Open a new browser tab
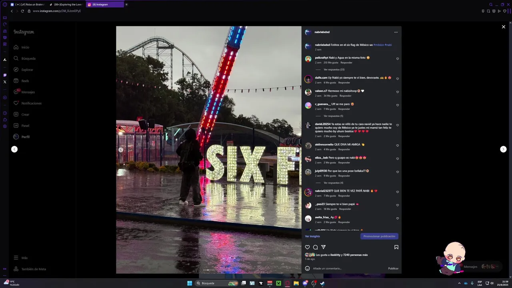The image size is (512, 288). [126, 4]
